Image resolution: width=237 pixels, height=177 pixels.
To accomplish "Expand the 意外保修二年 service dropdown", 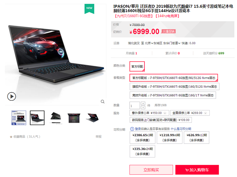I will 165,113.
